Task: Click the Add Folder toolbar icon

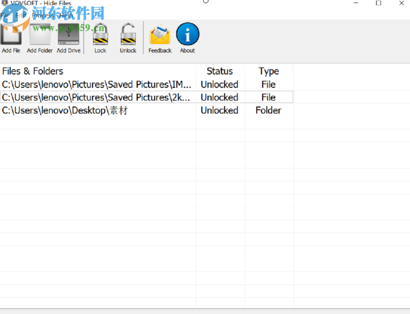Action: [x=40, y=34]
